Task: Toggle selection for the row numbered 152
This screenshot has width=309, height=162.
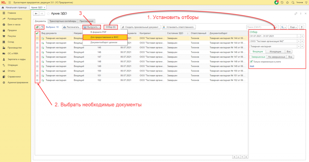Action: (37, 80)
